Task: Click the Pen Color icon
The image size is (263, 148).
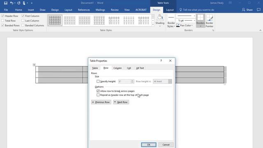Action: coord(178,25)
